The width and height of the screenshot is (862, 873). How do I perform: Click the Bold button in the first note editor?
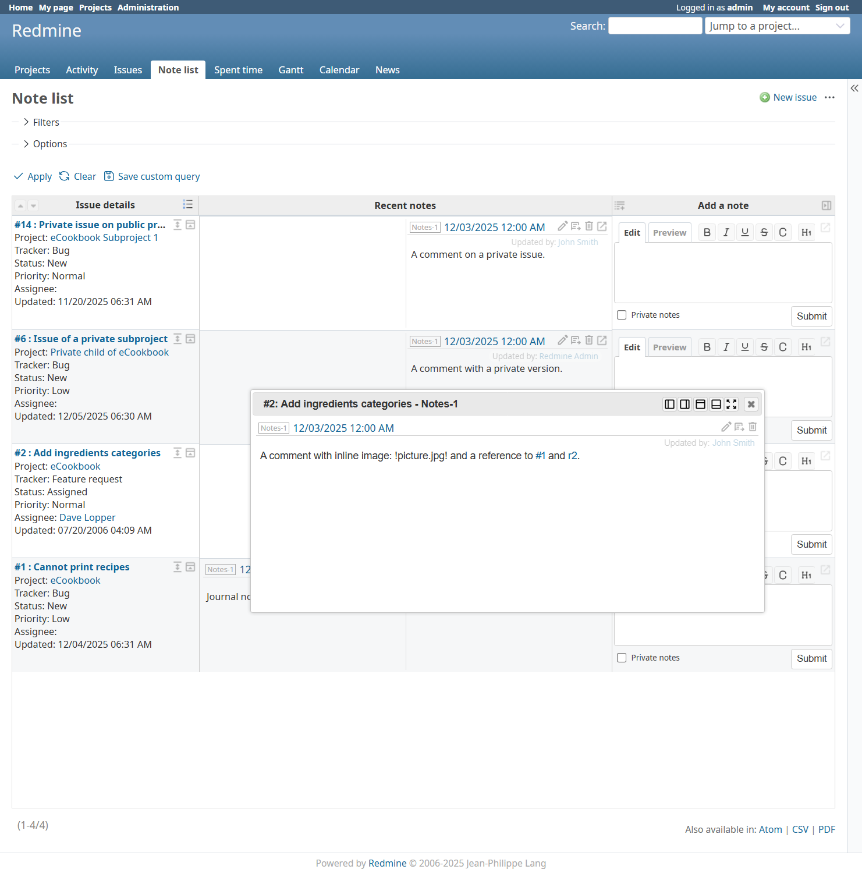click(707, 232)
